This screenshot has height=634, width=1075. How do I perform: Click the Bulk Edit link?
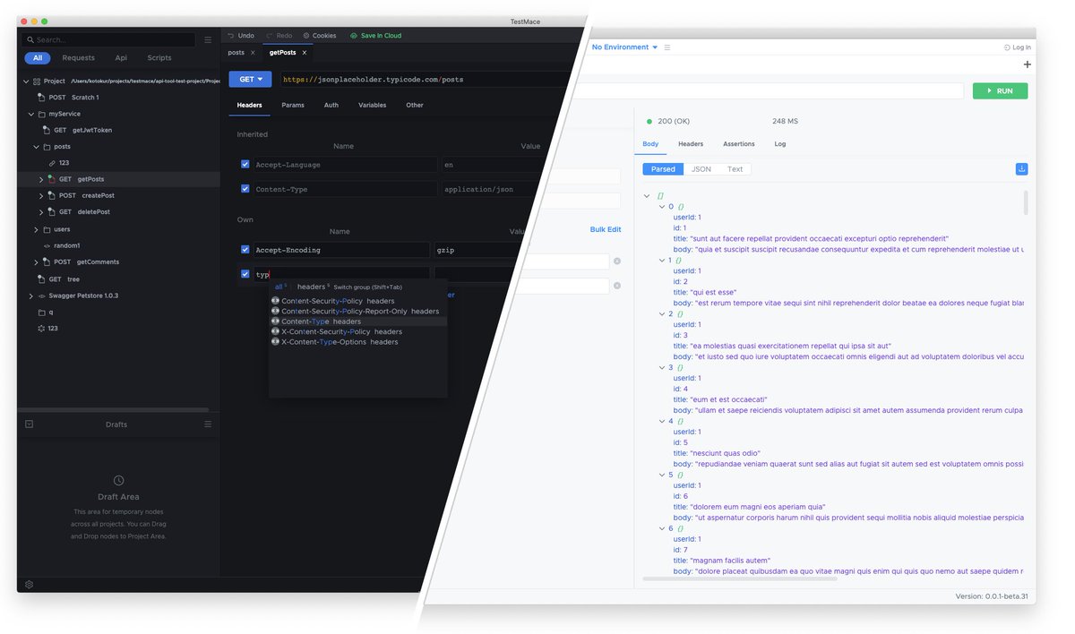[606, 229]
